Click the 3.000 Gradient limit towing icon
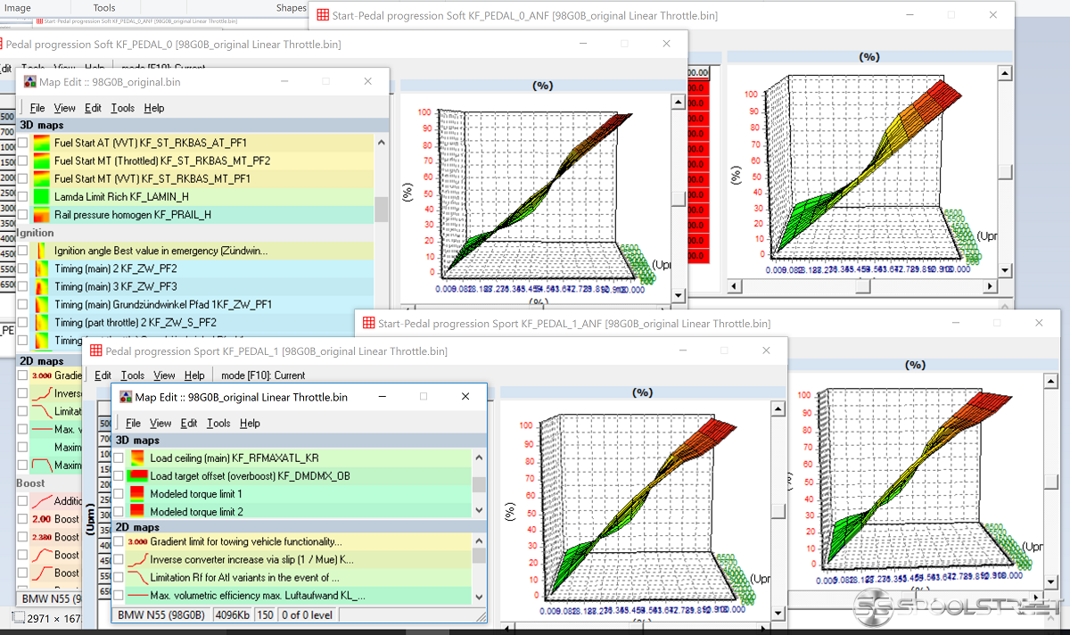The width and height of the screenshot is (1070, 635). [137, 541]
